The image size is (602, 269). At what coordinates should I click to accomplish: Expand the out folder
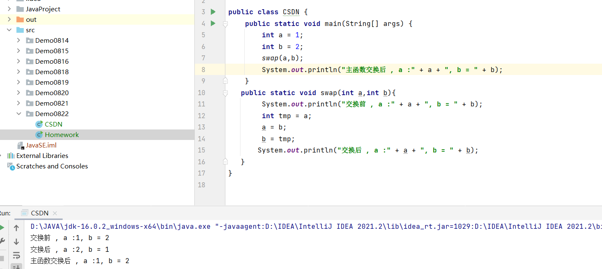pyautogui.click(x=9, y=19)
